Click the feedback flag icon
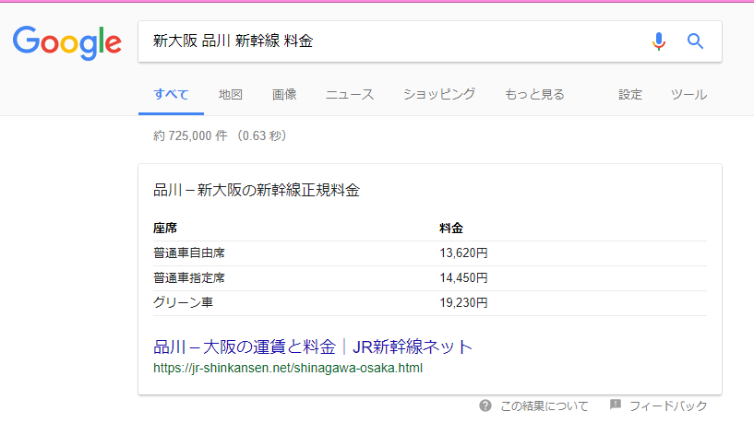754x423 pixels. coord(616,405)
